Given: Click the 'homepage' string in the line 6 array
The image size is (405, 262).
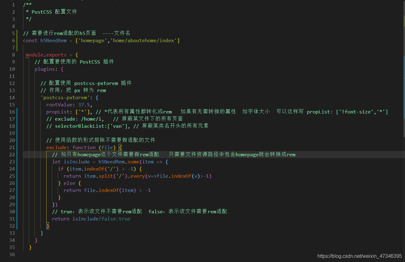Looking at the screenshot, I should (x=93, y=40).
